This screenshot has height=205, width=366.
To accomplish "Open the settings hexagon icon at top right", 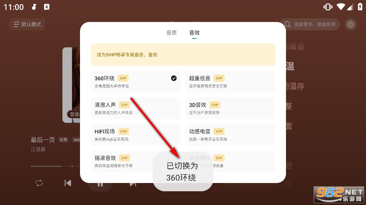I will [x=351, y=25].
